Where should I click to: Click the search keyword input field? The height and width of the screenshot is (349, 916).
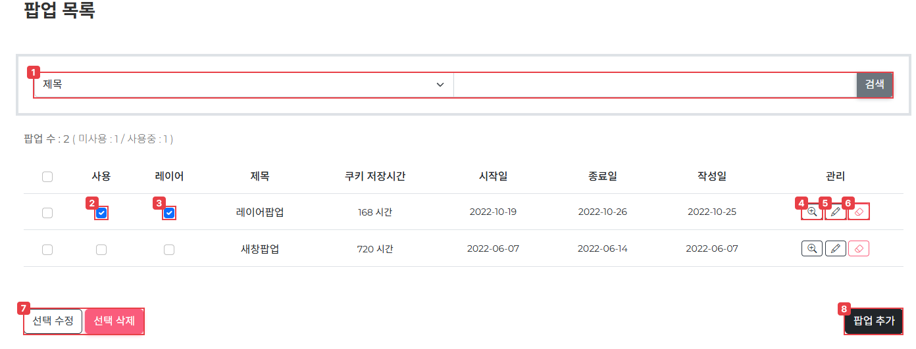pos(655,85)
